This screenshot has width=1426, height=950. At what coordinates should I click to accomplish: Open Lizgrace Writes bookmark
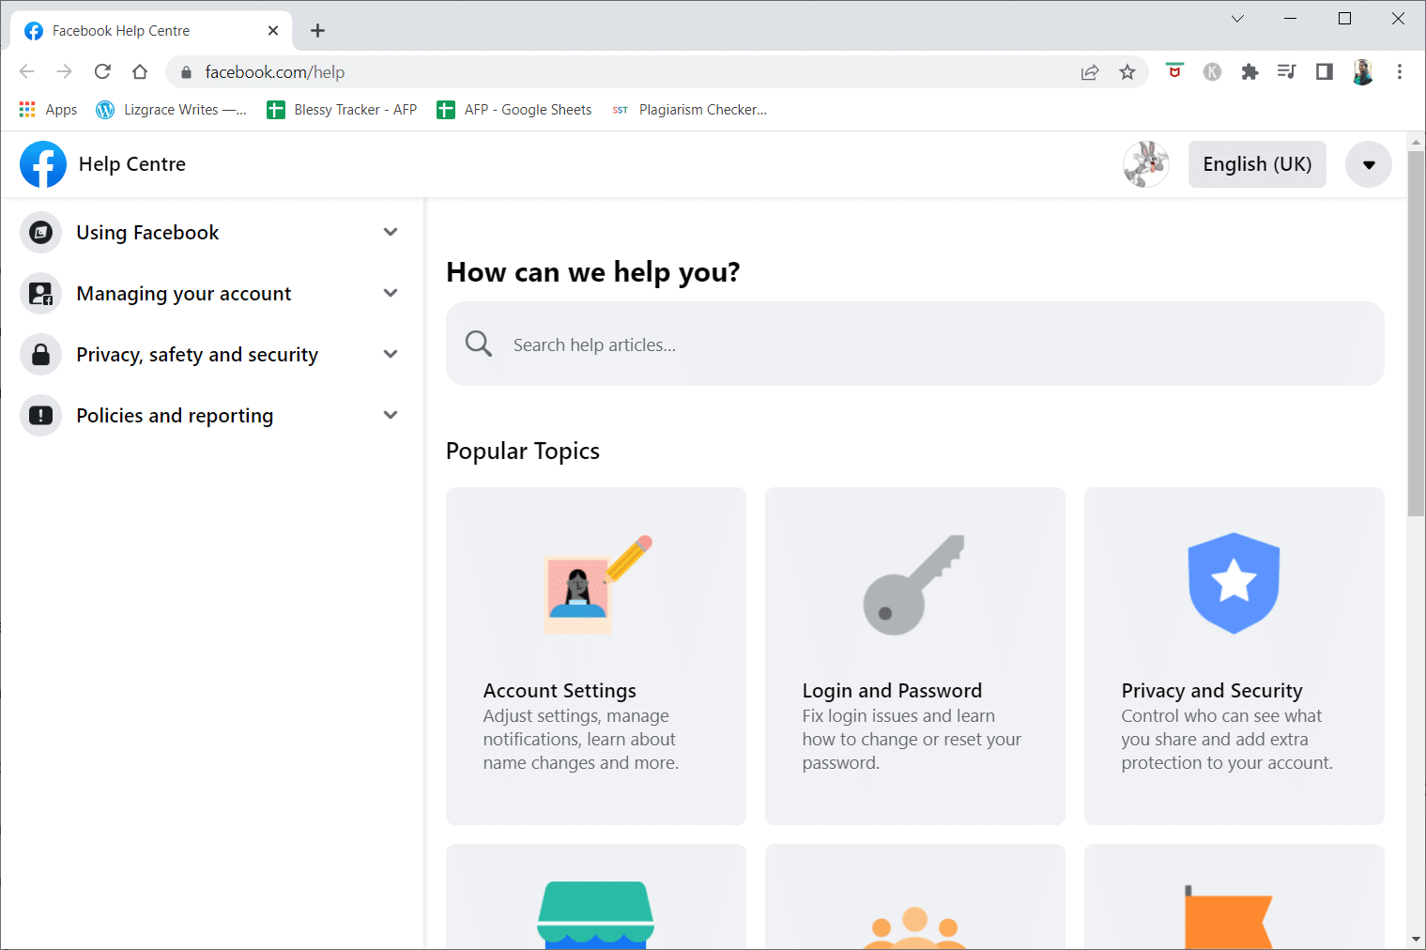coord(172,109)
